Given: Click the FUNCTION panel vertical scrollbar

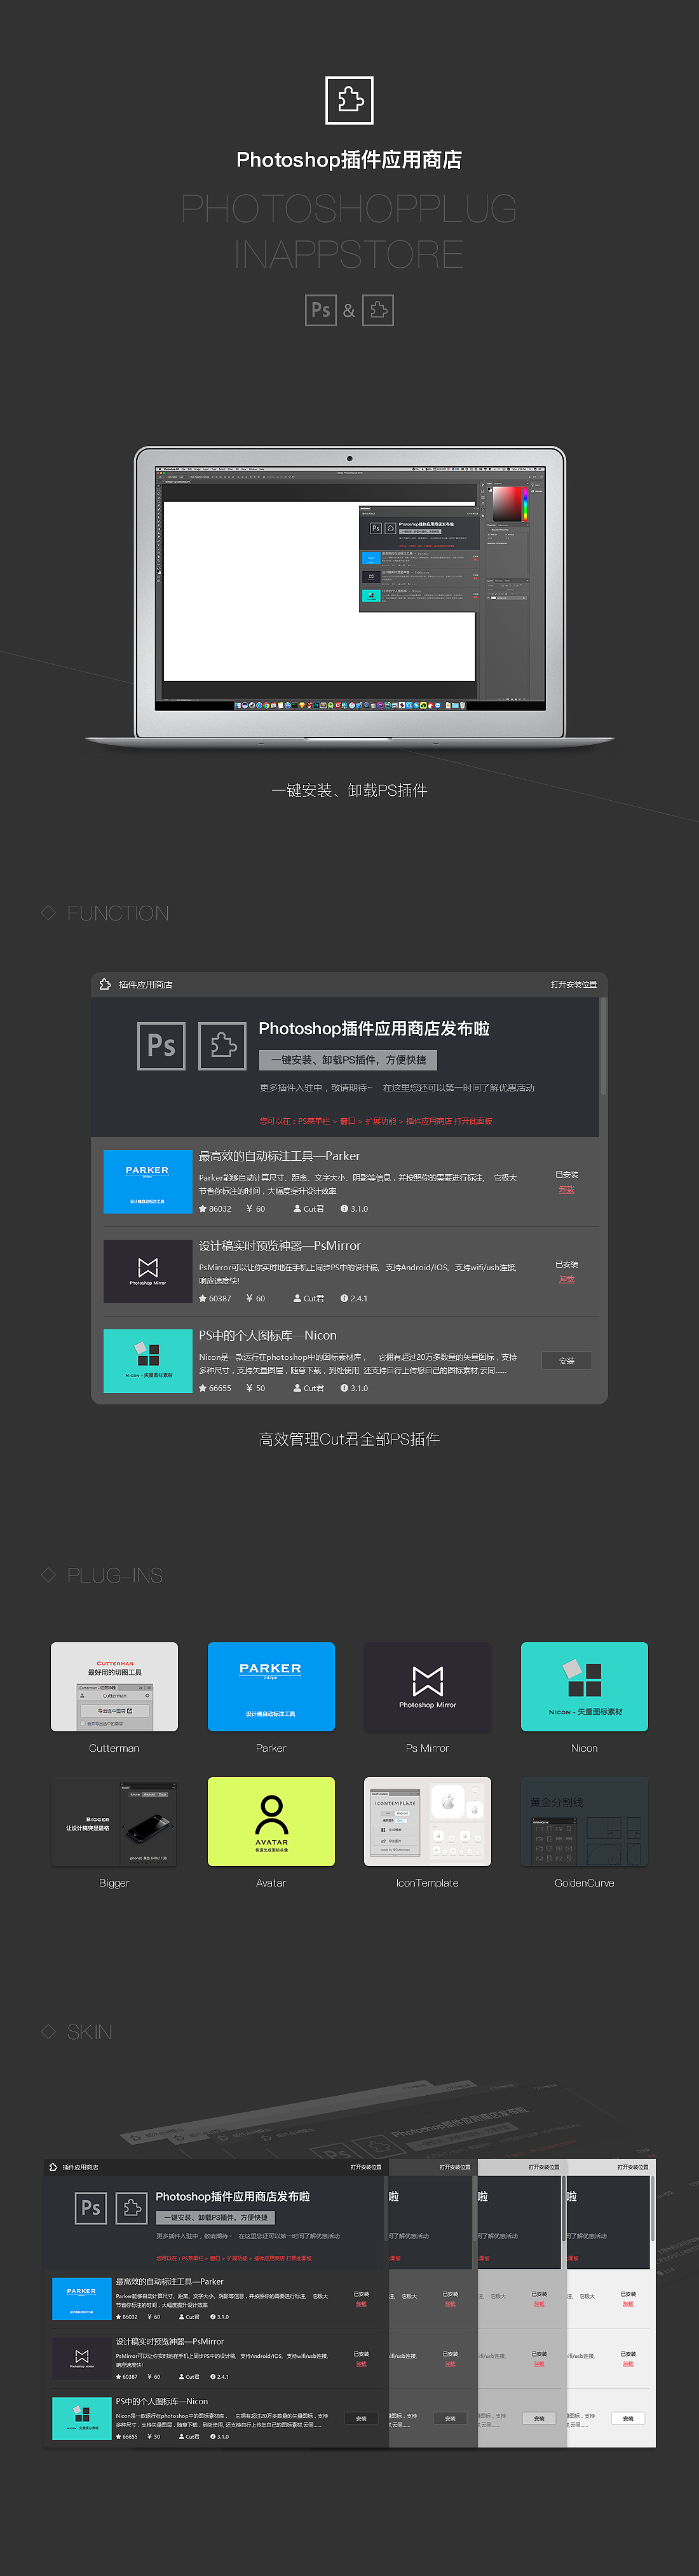Looking at the screenshot, I should [603, 1046].
